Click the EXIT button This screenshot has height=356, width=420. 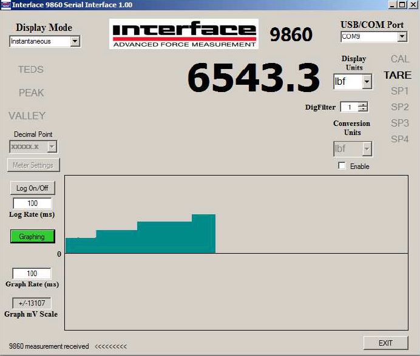[386, 343]
